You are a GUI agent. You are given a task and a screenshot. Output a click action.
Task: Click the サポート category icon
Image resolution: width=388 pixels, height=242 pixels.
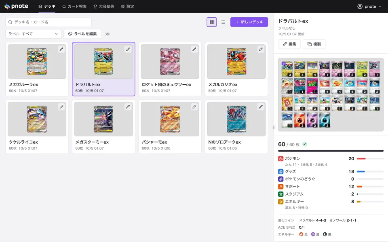(x=280, y=186)
